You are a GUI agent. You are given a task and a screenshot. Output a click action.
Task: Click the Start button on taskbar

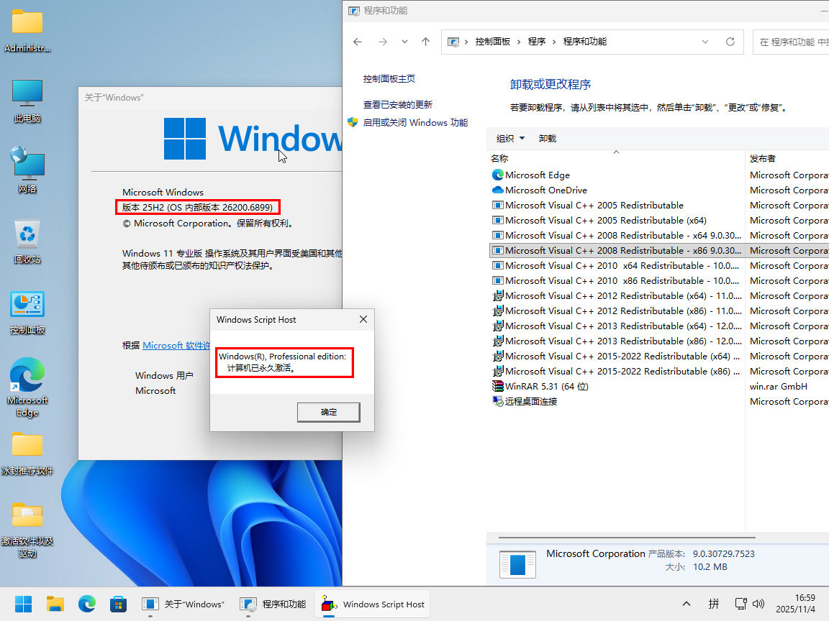24,604
